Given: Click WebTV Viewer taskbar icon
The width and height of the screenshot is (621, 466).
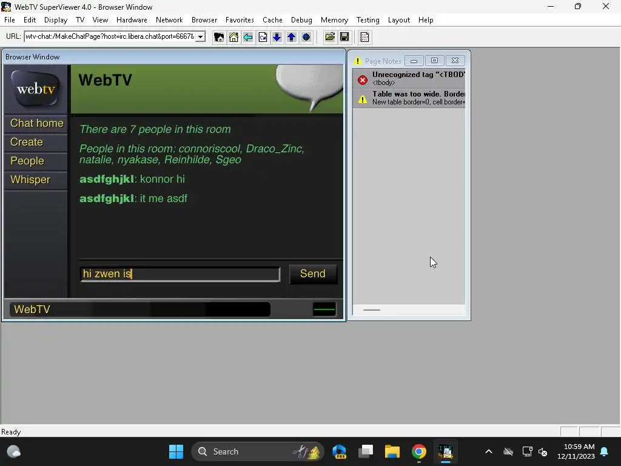Looking at the screenshot, I should (x=445, y=451).
